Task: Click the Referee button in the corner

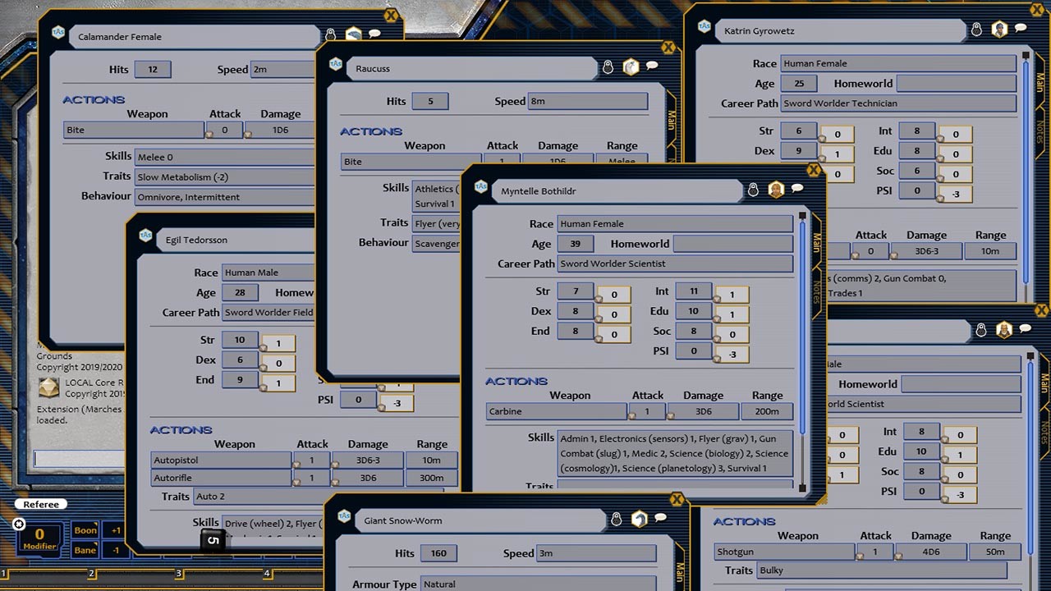Action: tap(40, 504)
